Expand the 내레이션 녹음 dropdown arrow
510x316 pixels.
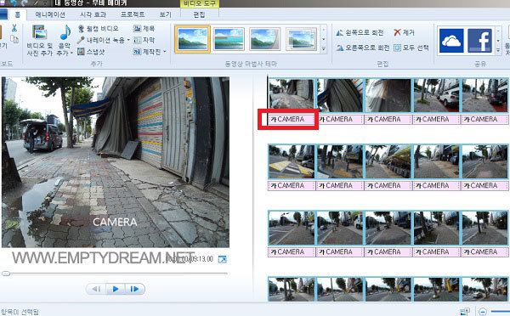[x=128, y=40]
